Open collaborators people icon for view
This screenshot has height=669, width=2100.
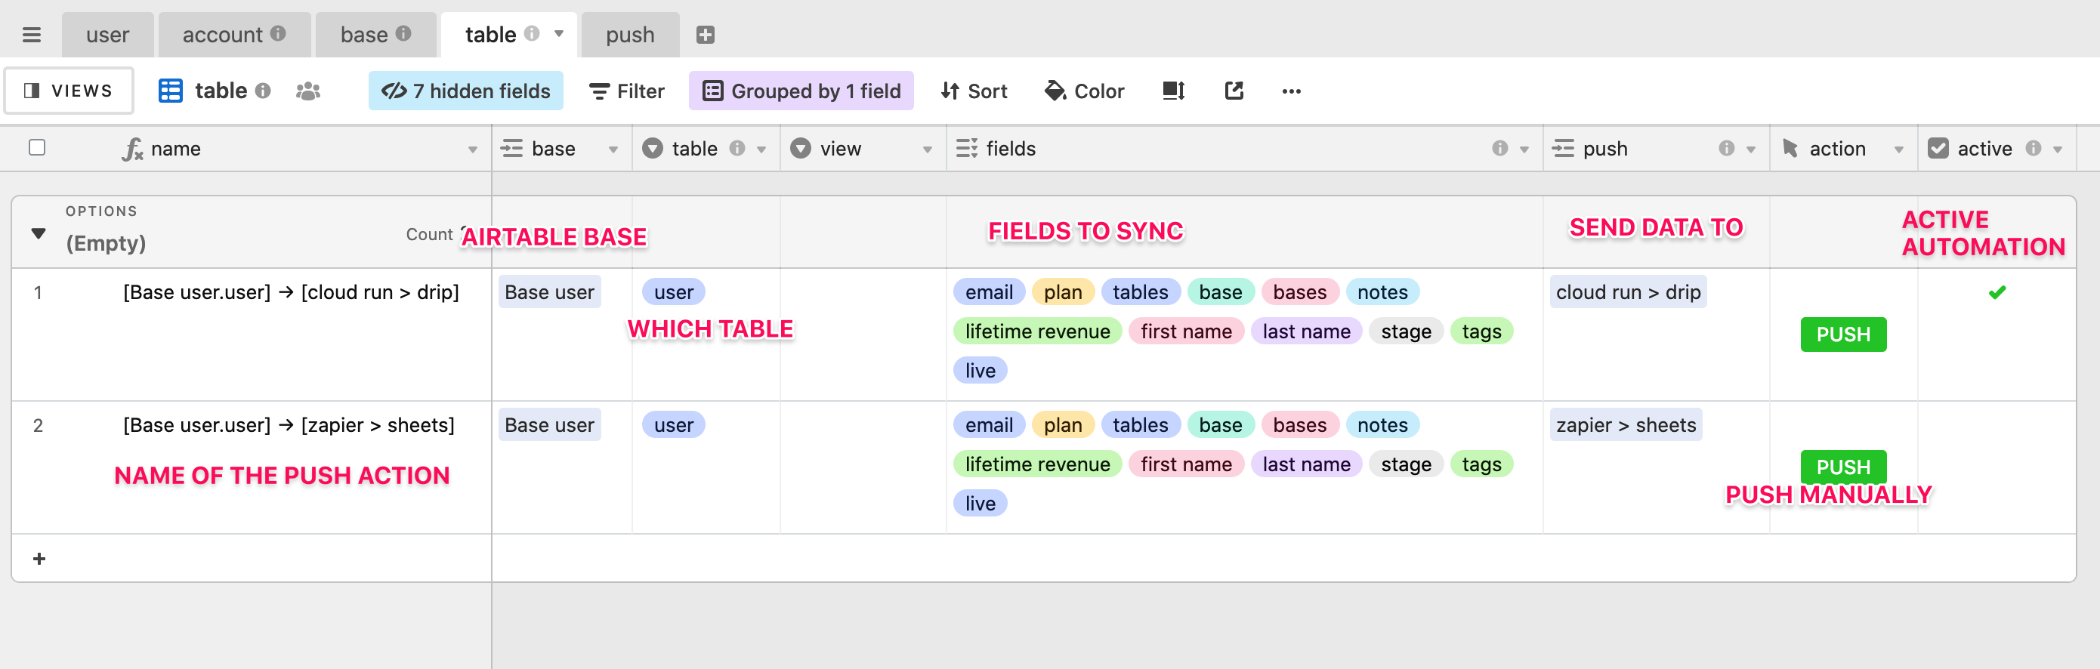(x=308, y=91)
